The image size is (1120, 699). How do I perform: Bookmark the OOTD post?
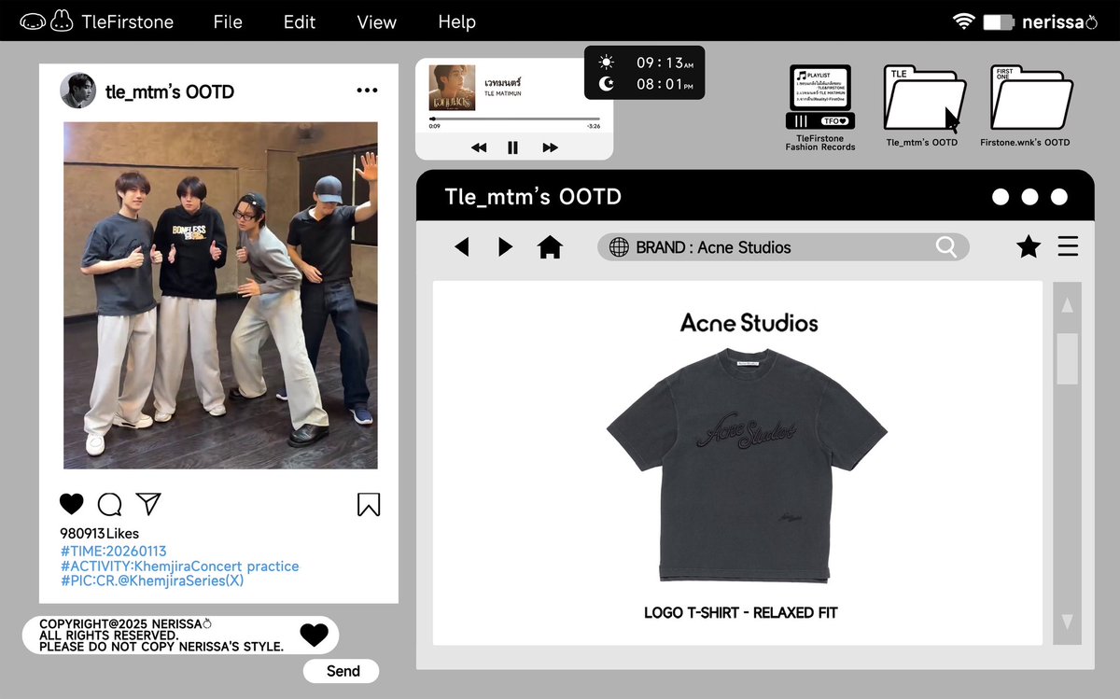point(369,505)
